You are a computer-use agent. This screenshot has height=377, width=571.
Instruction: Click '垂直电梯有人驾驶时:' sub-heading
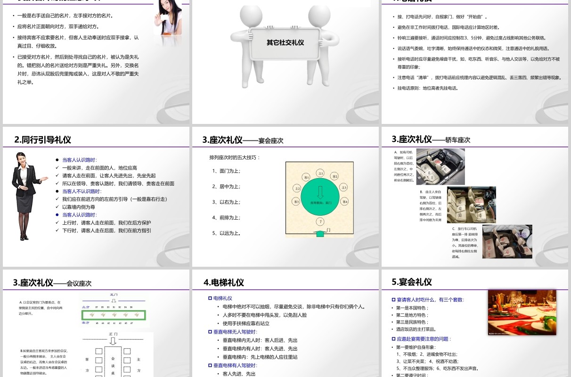click(237, 365)
